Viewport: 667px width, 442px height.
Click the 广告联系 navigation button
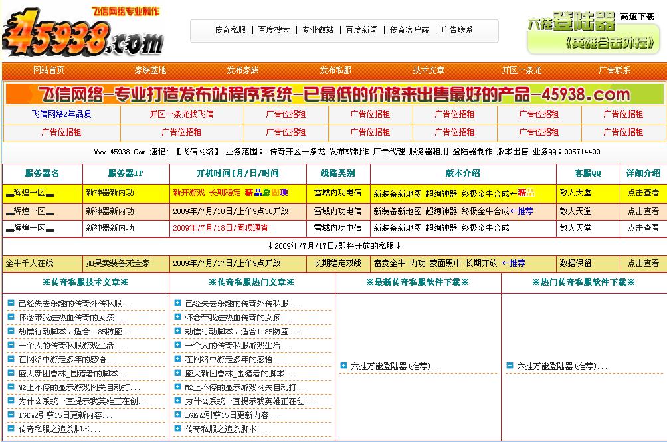[614, 70]
